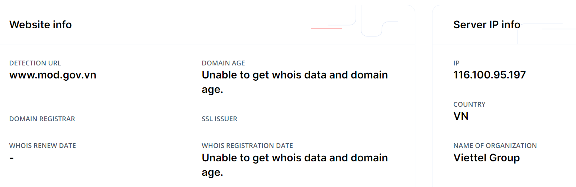The height and width of the screenshot is (187, 576).
Task: Click the SSL ISSUER label
Action: tap(219, 119)
